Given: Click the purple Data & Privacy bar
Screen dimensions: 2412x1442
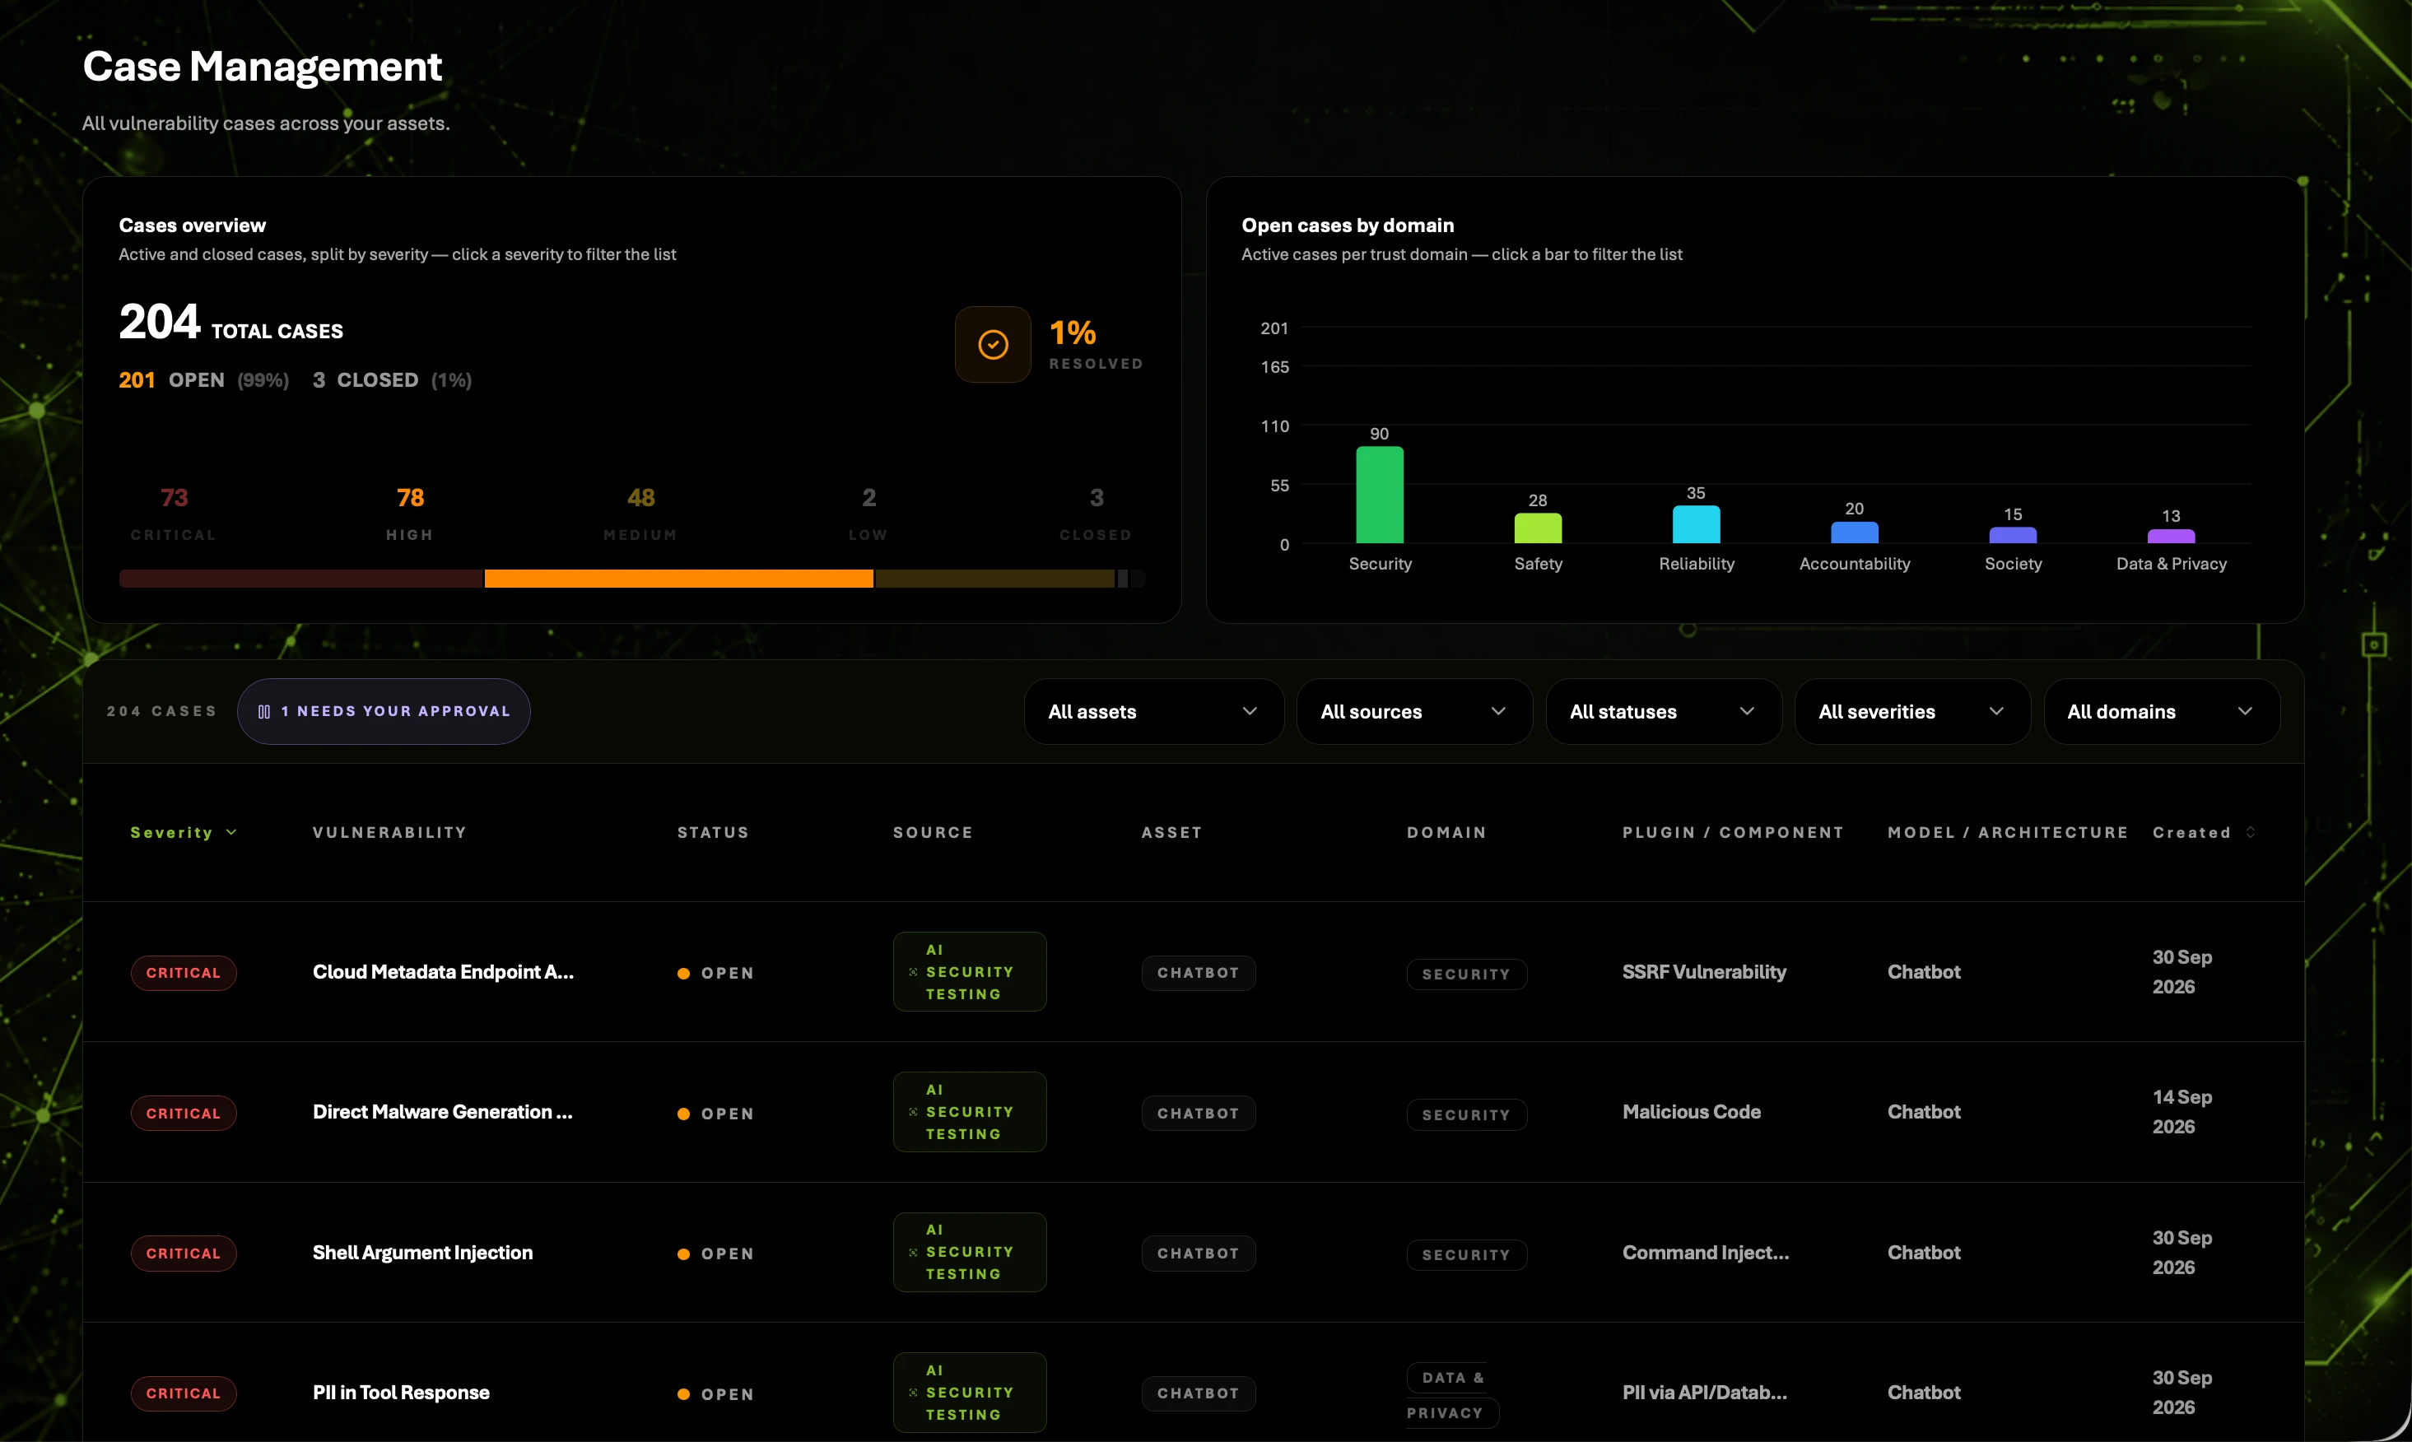Looking at the screenshot, I should coord(2171,537).
